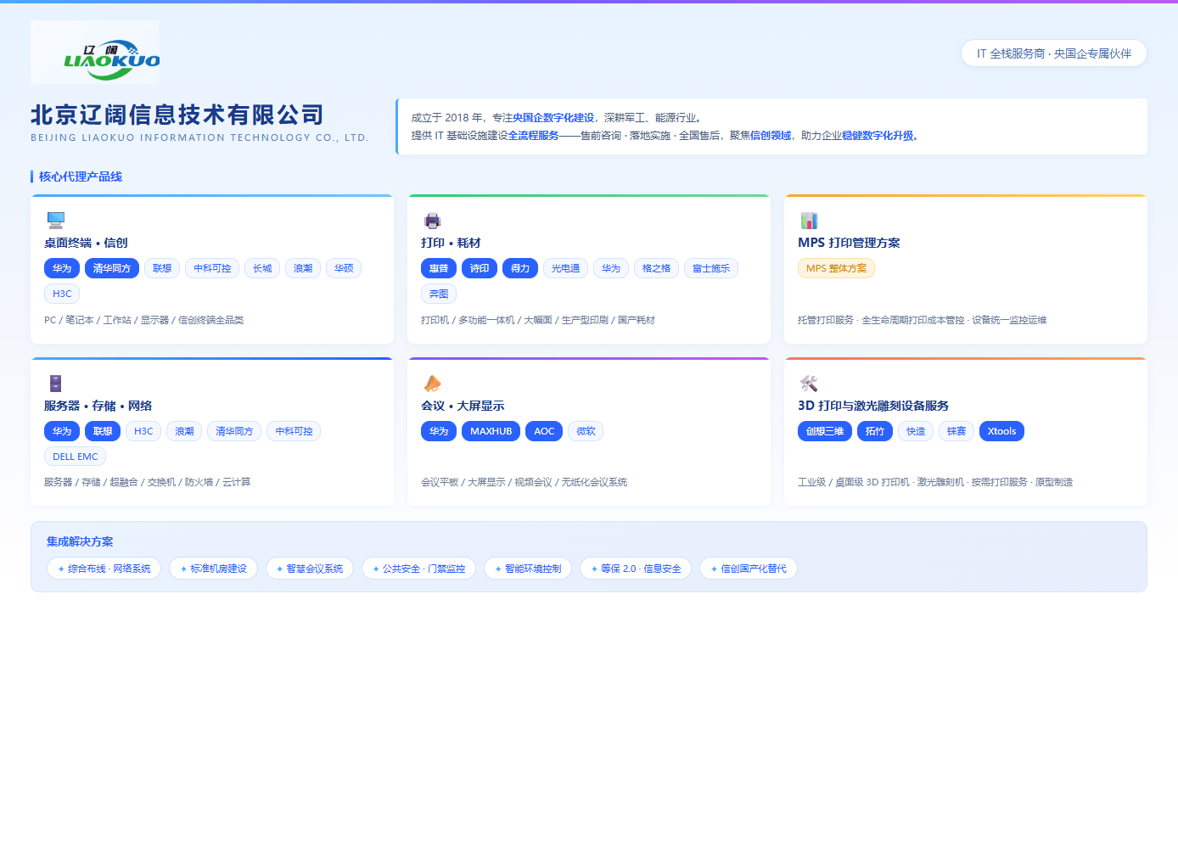The width and height of the screenshot is (1178, 841).
Task: Open the 公共安全 · 门禁监控 solution chip
Action: pos(418,569)
